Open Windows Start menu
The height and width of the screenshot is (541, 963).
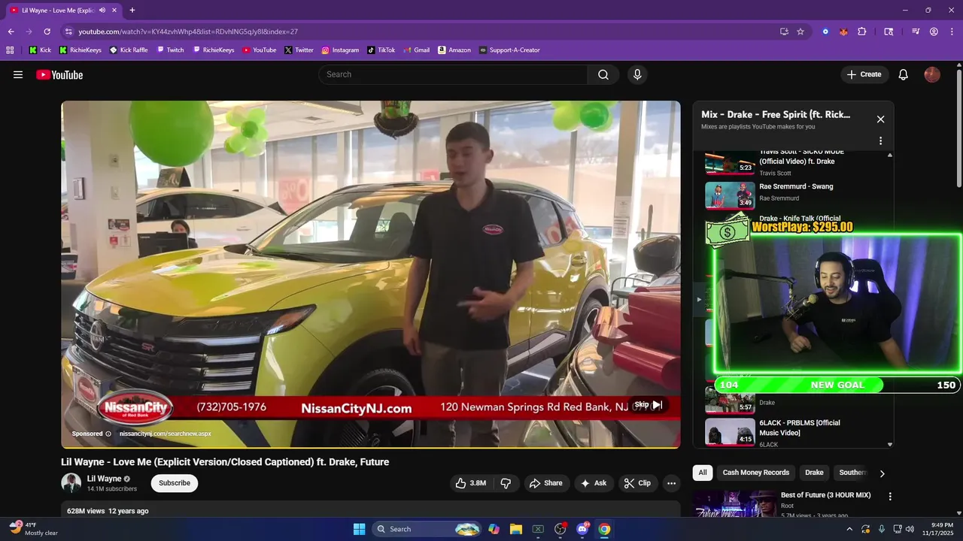[x=359, y=529]
